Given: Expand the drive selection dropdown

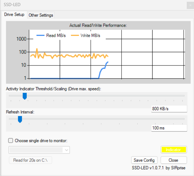Looking at the screenshot, I should [x=67, y=150].
